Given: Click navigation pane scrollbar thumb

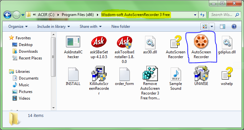Looking at the screenshot, I should point(53,57).
